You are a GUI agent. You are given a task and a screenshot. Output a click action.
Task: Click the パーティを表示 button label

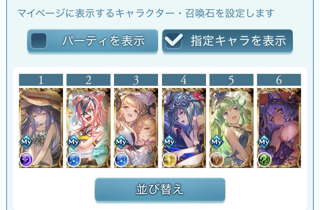(104, 41)
